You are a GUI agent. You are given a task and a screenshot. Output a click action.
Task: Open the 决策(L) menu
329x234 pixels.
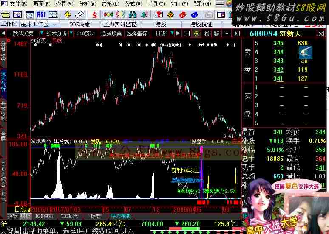click(111, 3)
